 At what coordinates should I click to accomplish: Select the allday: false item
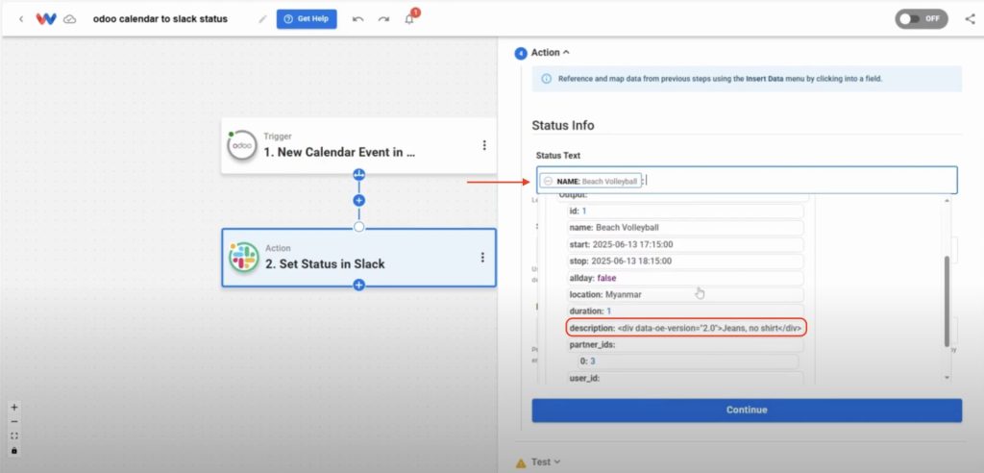point(685,278)
